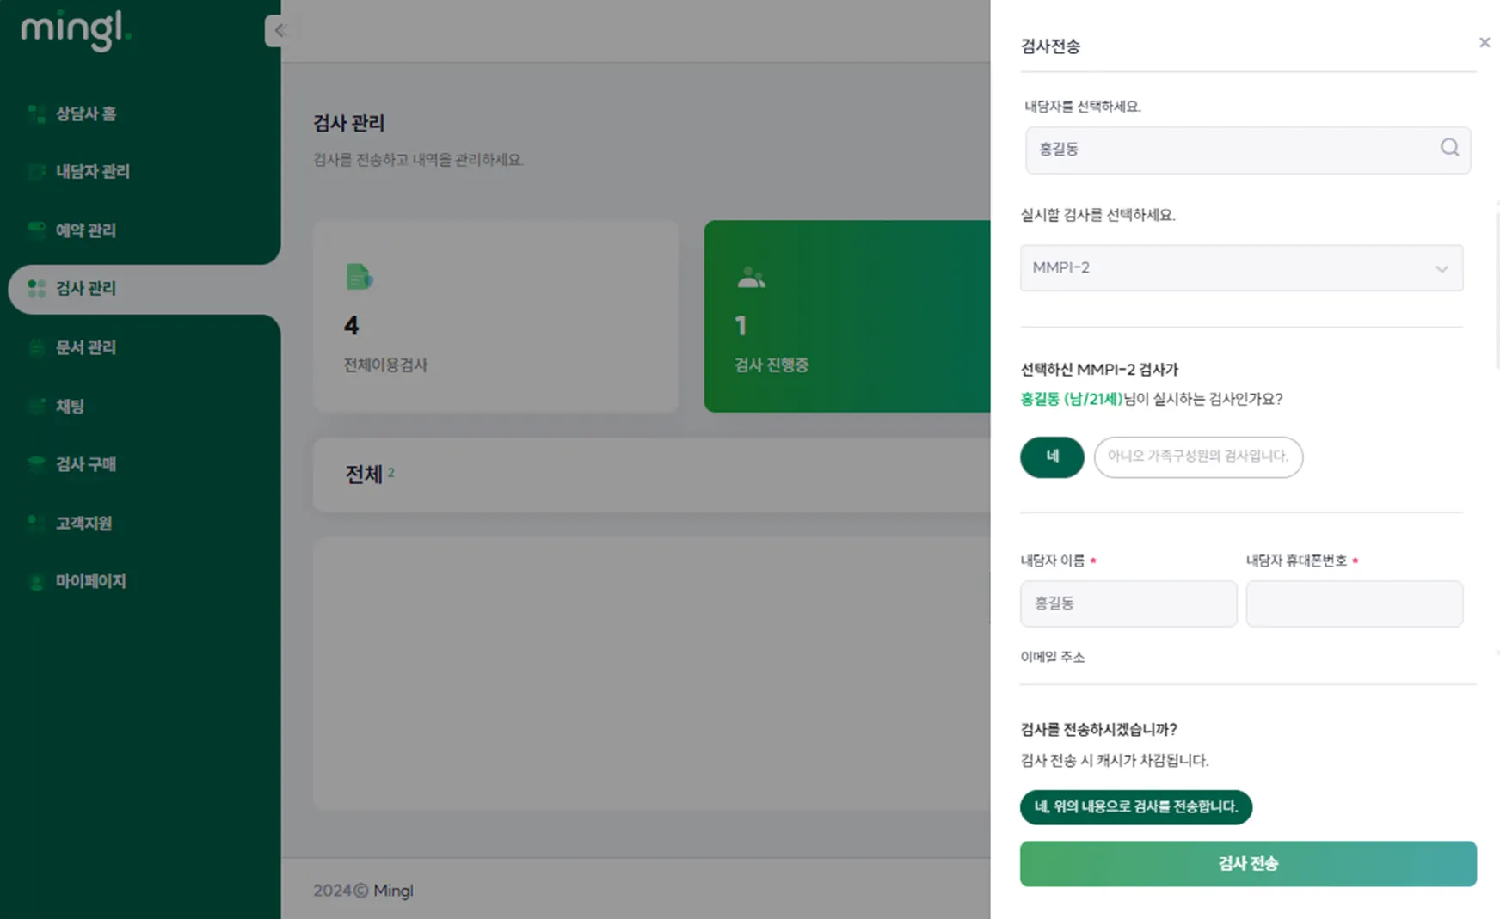Open 내담자 관리 in the sidebar
The height and width of the screenshot is (919, 1500).
click(92, 171)
